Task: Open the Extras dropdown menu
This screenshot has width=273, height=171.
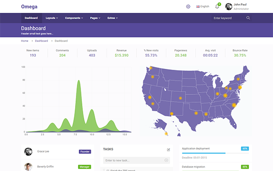Action: [112, 18]
